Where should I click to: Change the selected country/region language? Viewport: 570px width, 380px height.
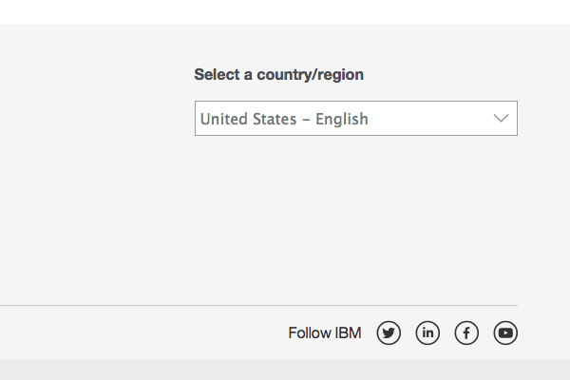[355, 119]
